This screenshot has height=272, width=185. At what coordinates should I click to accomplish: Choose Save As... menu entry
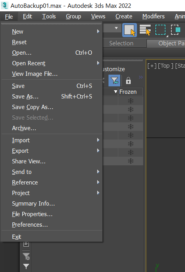(52, 97)
